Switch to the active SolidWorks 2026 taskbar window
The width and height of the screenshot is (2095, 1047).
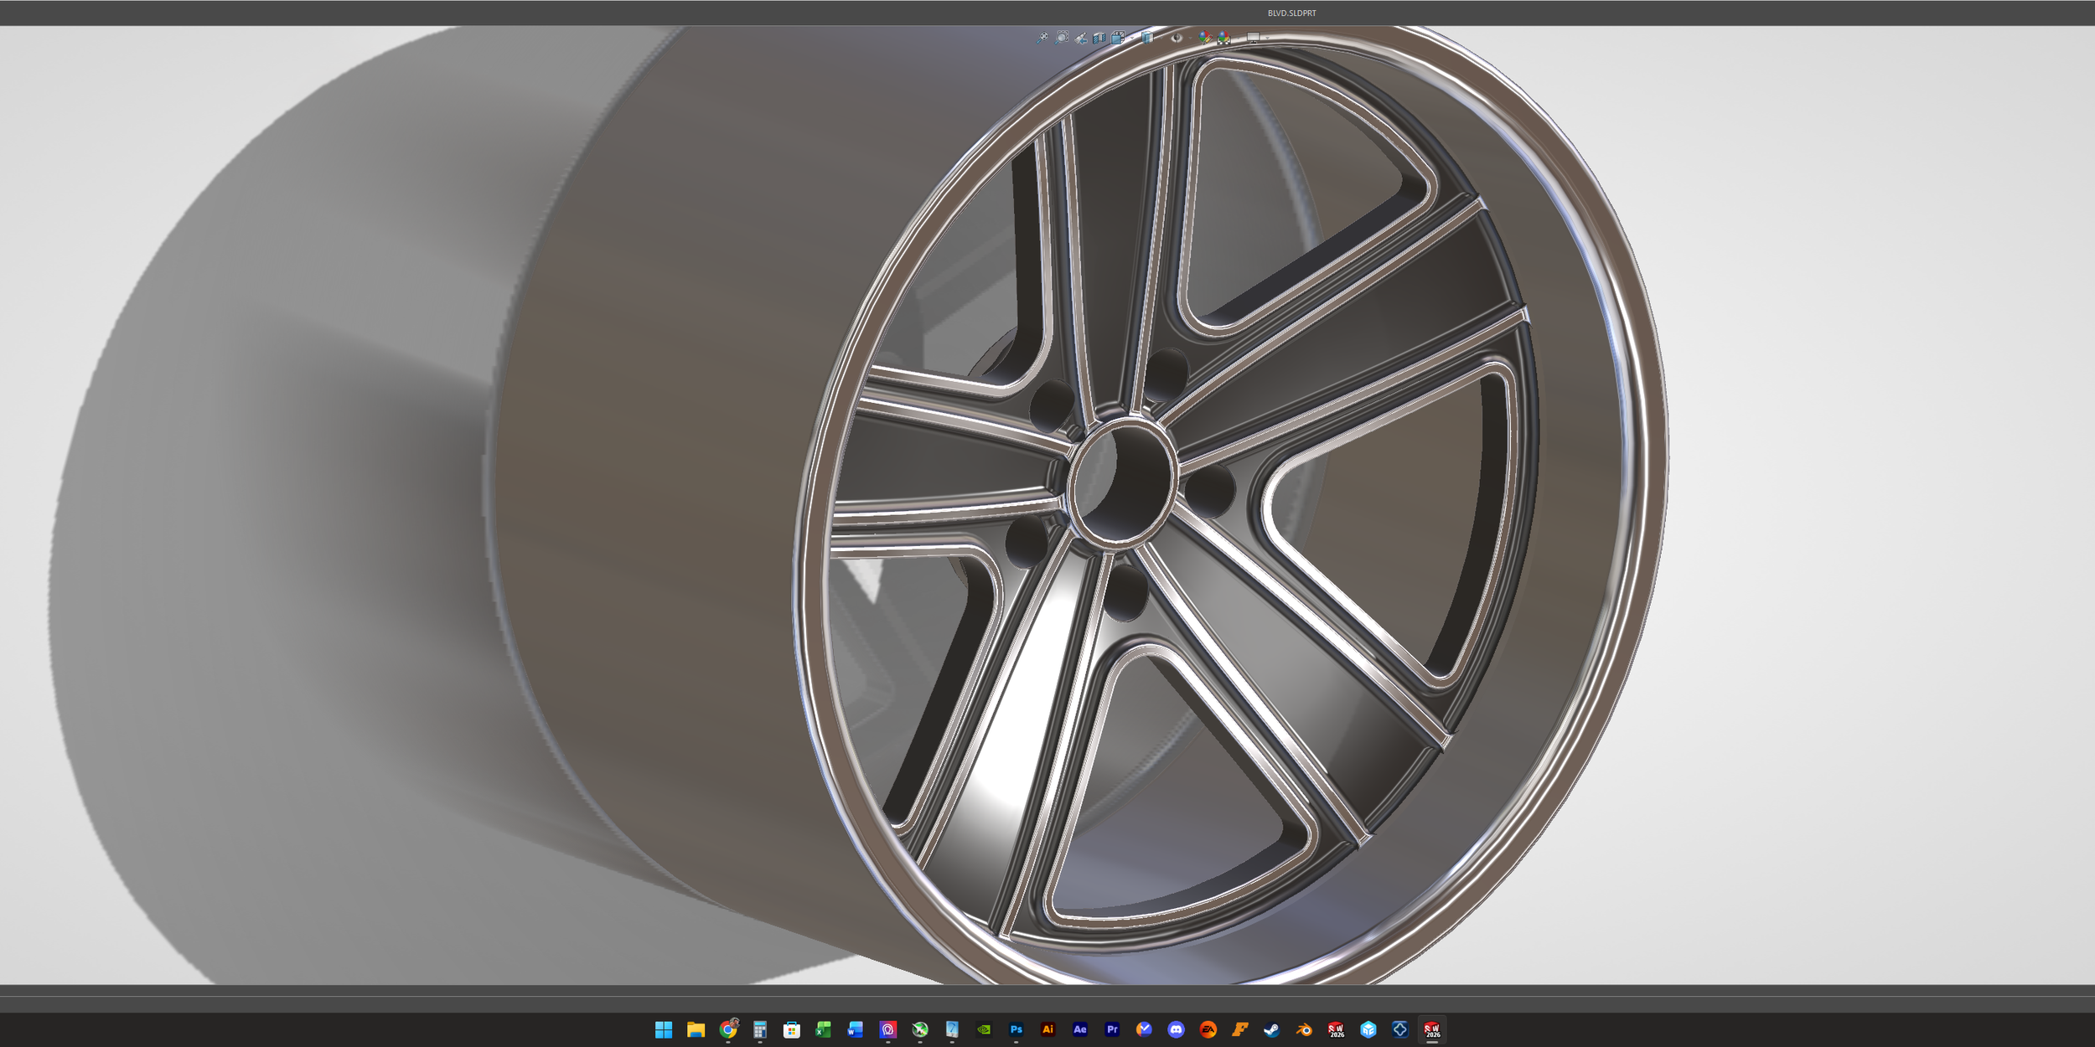pyautogui.click(x=1432, y=1029)
